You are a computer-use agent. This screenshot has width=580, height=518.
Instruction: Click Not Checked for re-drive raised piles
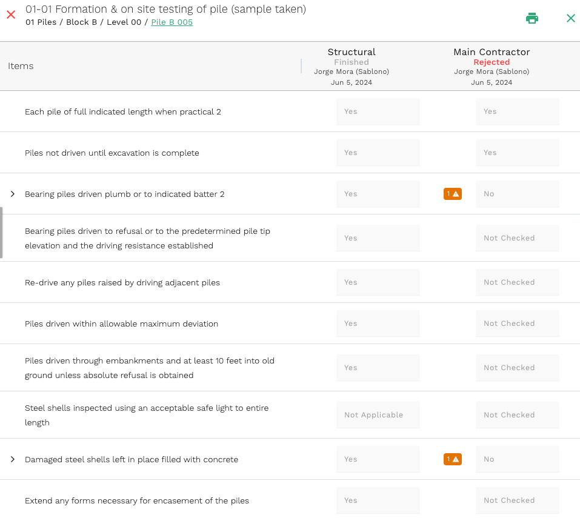517,282
